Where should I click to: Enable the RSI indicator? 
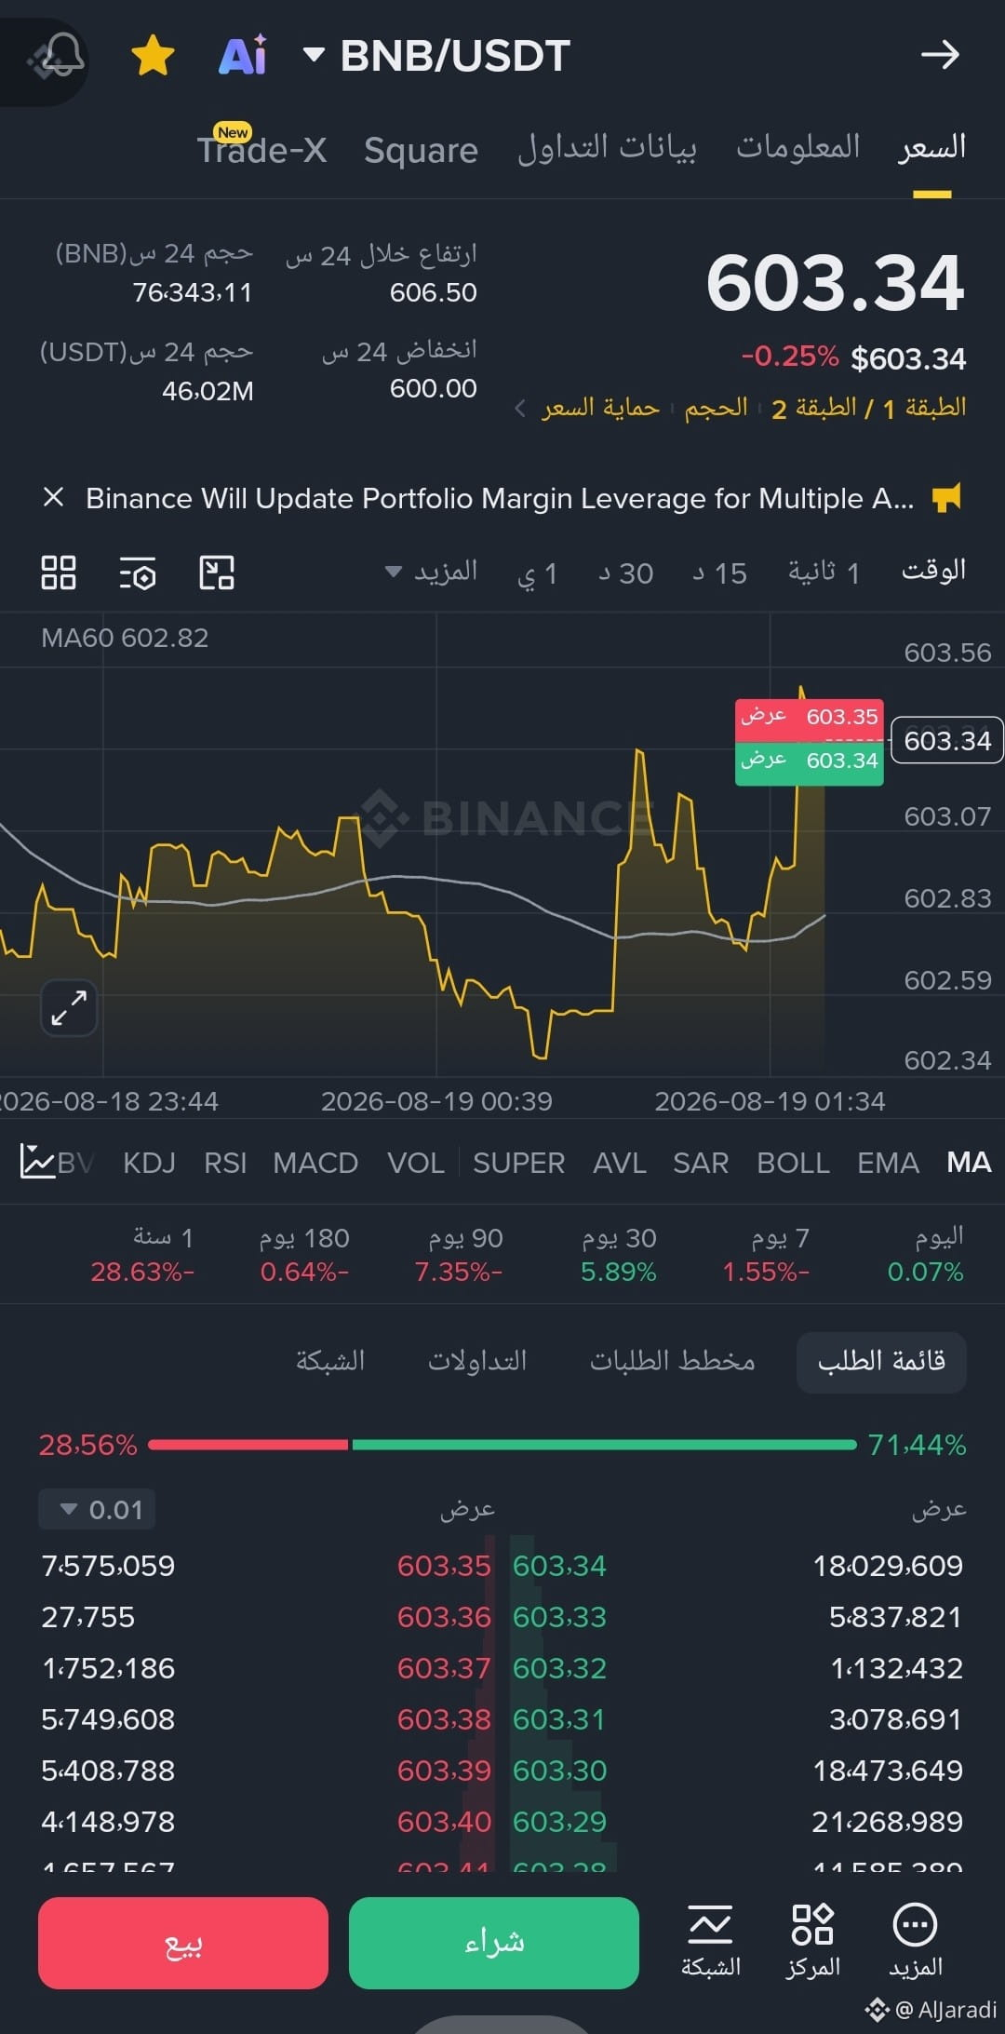[225, 1163]
